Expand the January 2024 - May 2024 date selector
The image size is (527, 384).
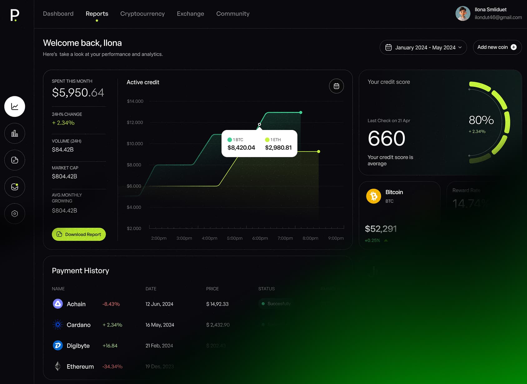pyautogui.click(x=423, y=47)
